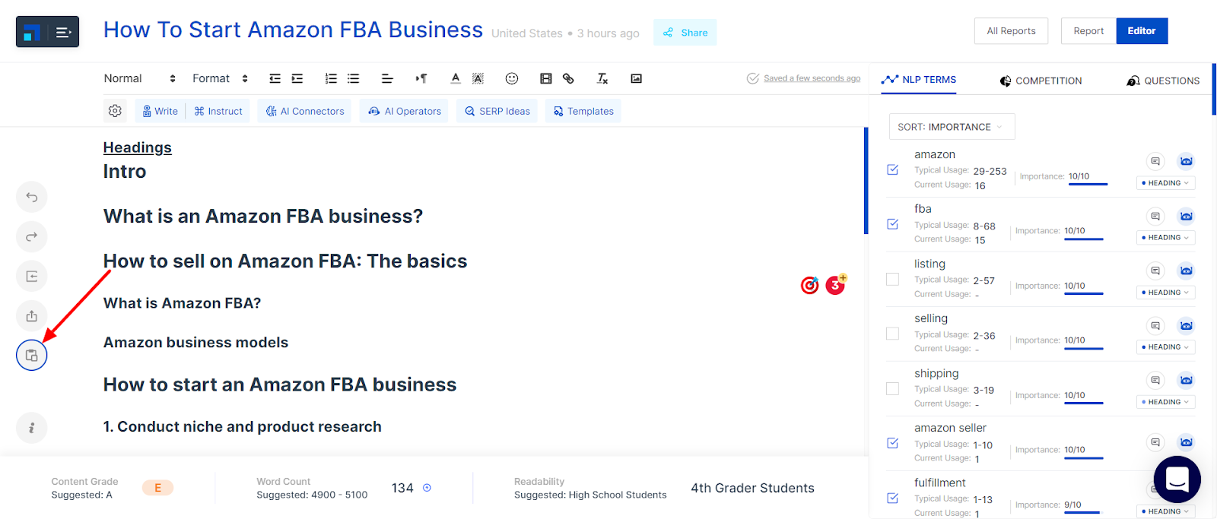Click the Write AI button
The image size is (1217, 519).
click(160, 111)
